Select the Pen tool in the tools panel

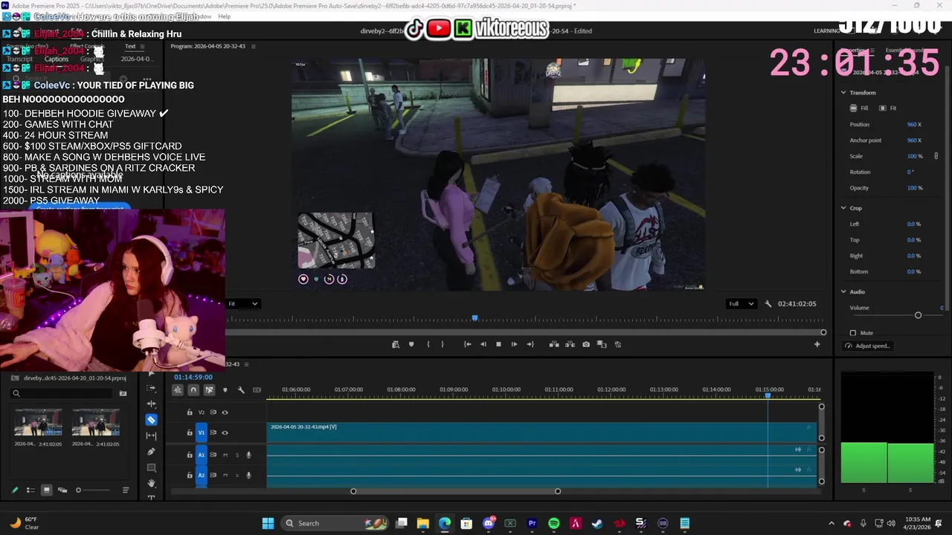(x=151, y=452)
